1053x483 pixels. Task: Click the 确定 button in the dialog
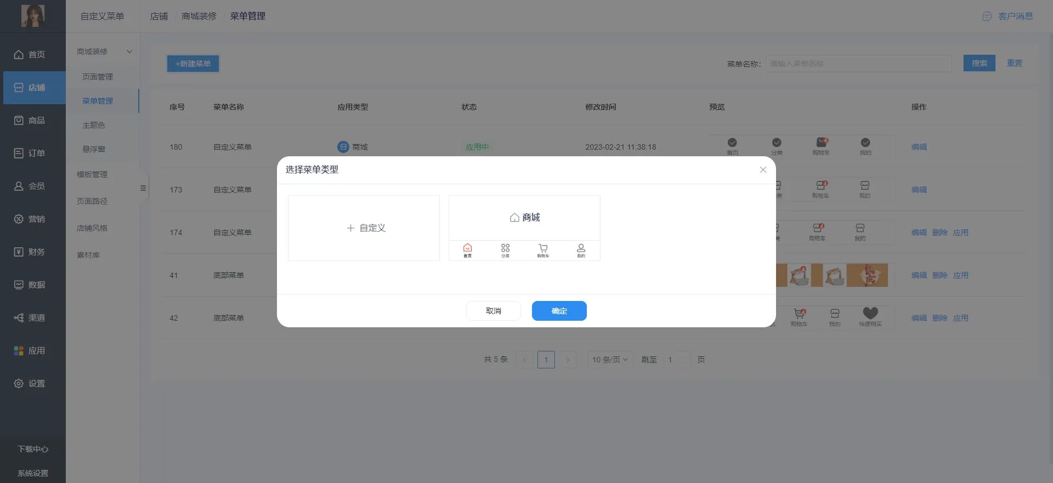(559, 311)
